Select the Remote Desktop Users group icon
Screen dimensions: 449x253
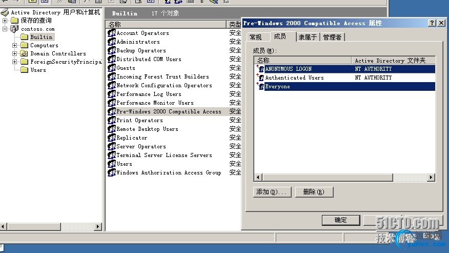112,129
